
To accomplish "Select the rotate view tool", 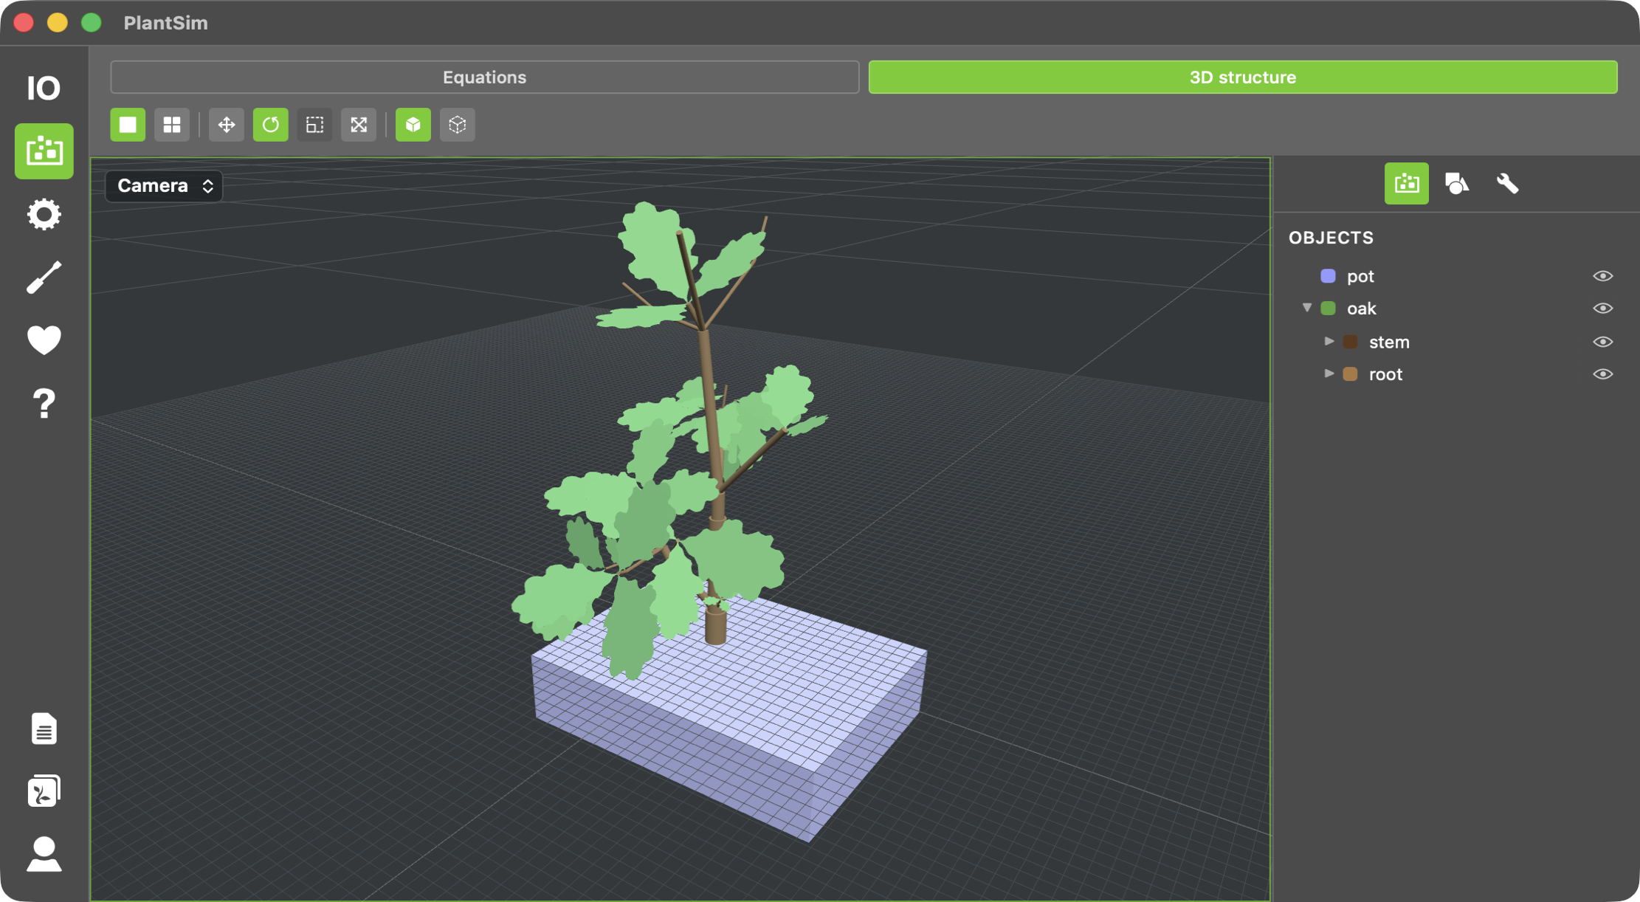I will click(271, 125).
